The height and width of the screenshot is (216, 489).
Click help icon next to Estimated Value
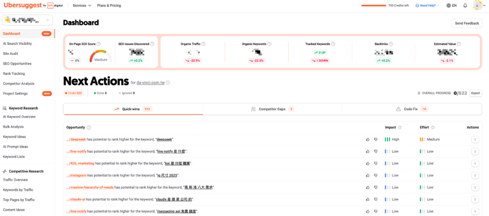(x=459, y=44)
